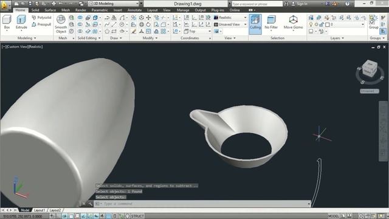Expand the View panel

[x=230, y=38]
